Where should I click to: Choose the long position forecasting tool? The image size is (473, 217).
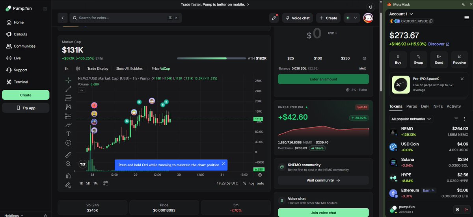click(68, 116)
